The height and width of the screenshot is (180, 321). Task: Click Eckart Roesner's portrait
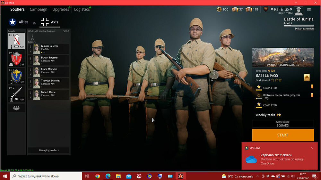(x=37, y=61)
